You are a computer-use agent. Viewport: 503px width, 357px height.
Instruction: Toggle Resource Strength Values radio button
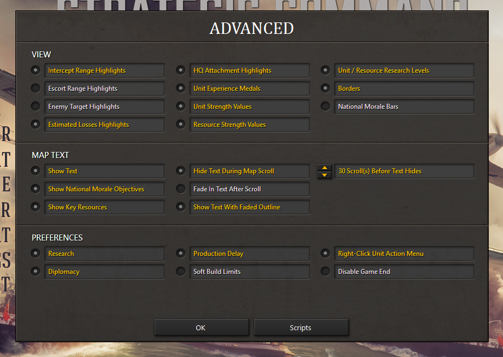point(181,124)
